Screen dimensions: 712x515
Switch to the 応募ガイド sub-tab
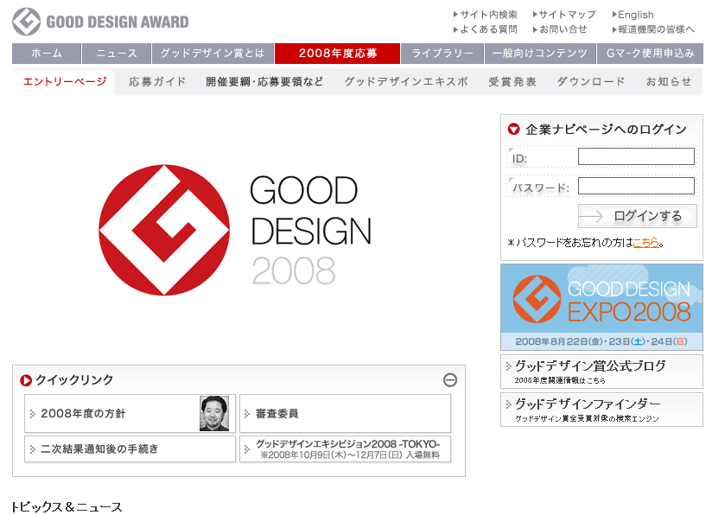click(157, 82)
